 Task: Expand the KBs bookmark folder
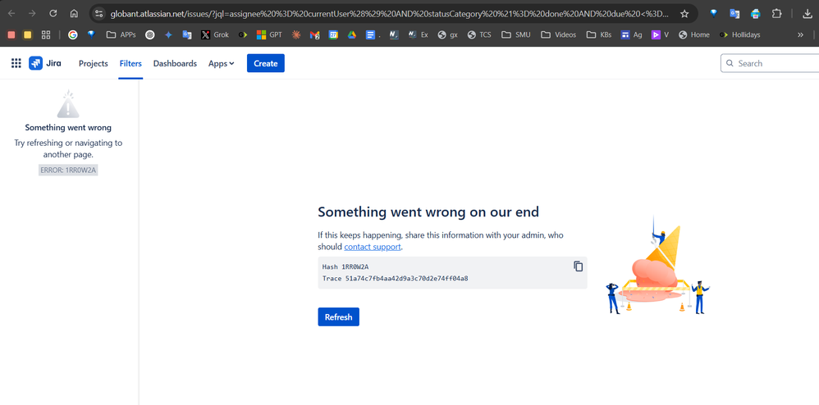coord(599,35)
